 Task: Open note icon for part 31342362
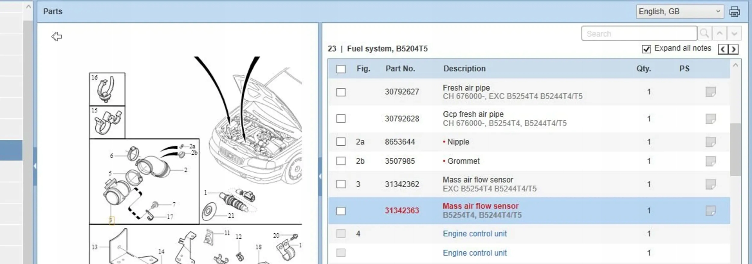pos(710,184)
